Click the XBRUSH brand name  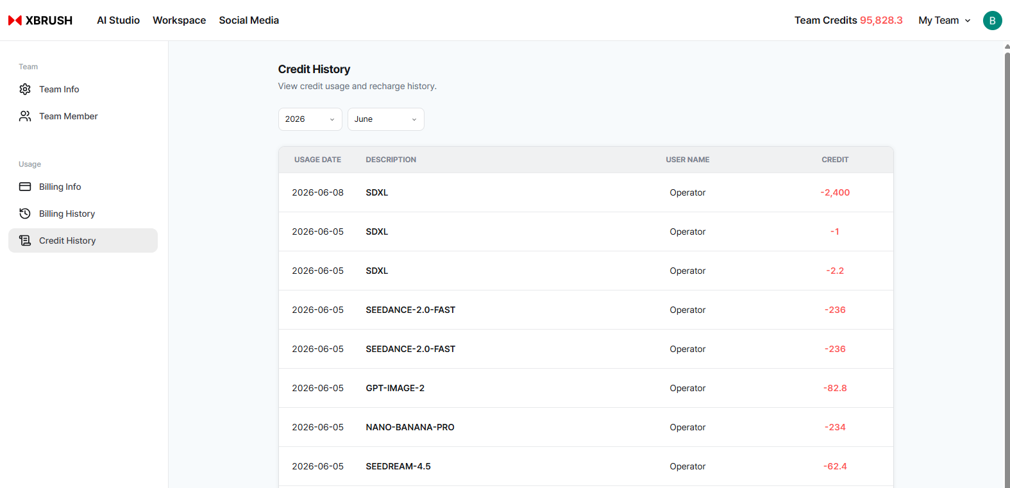[x=49, y=21]
